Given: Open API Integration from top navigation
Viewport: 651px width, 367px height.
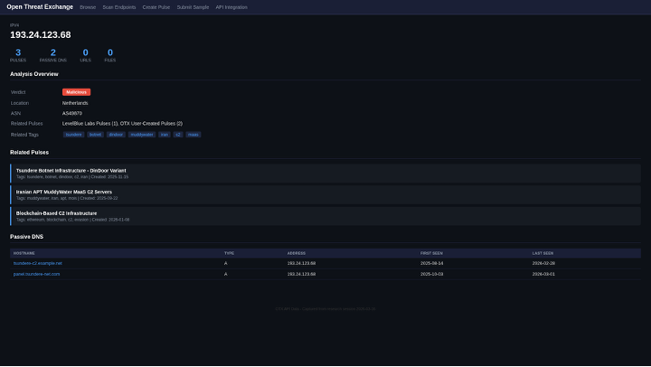Looking at the screenshot, I should click(x=231, y=6).
